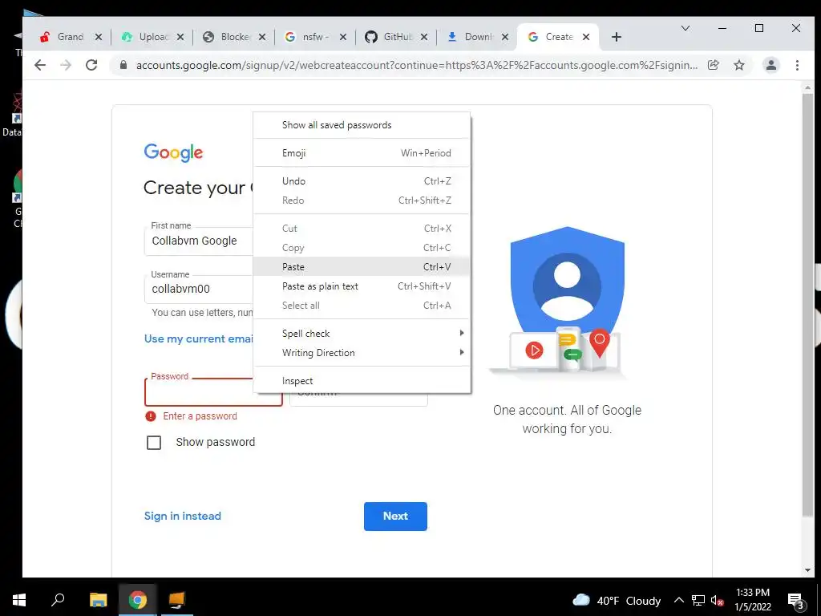Go back using the browser back arrow

(x=40, y=65)
